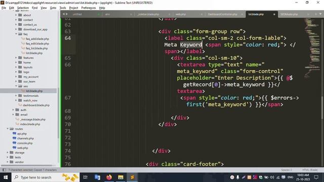324x182 pixels.
Task: Click the Windows search box
Action: 46,177
